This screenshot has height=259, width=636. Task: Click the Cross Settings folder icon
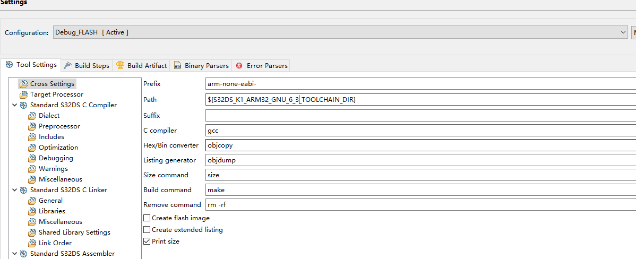click(x=23, y=84)
